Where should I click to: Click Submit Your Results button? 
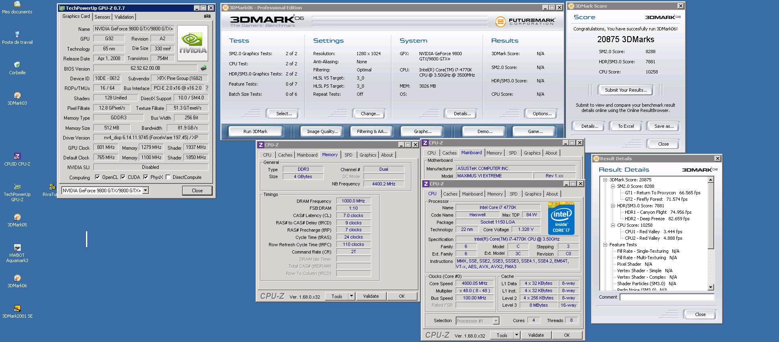(626, 90)
